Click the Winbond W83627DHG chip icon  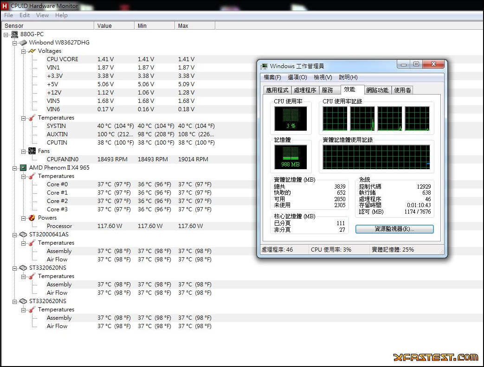click(x=23, y=43)
